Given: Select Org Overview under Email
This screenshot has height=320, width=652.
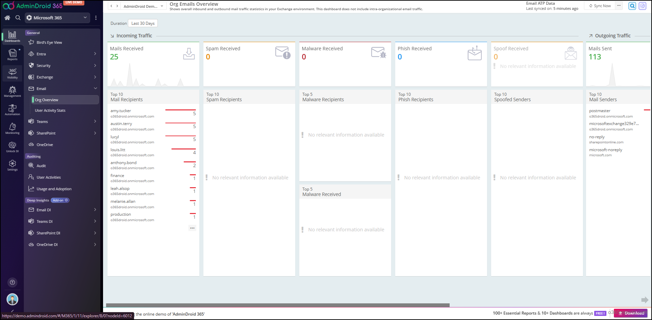Looking at the screenshot, I should (65, 100).
